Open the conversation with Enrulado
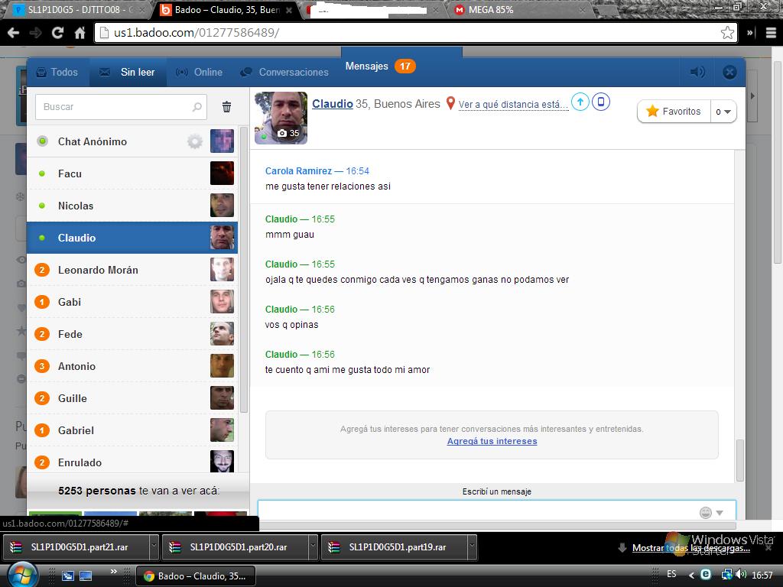This screenshot has width=783, height=587. point(132,460)
